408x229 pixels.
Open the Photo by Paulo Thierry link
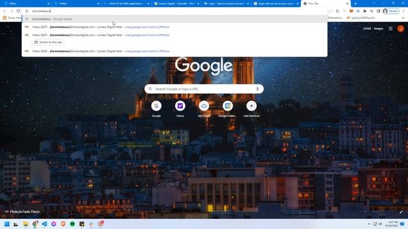pos(25,211)
